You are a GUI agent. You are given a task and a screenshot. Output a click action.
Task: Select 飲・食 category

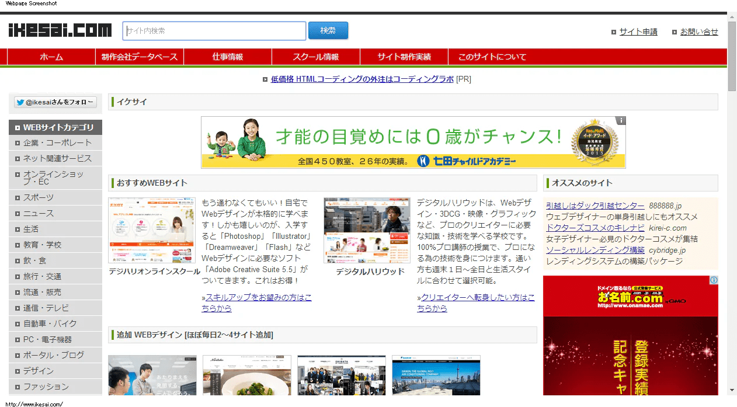pos(55,260)
